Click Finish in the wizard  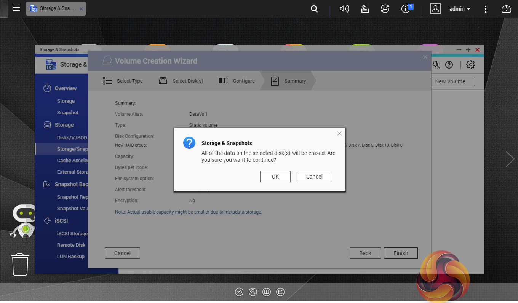coord(400,253)
